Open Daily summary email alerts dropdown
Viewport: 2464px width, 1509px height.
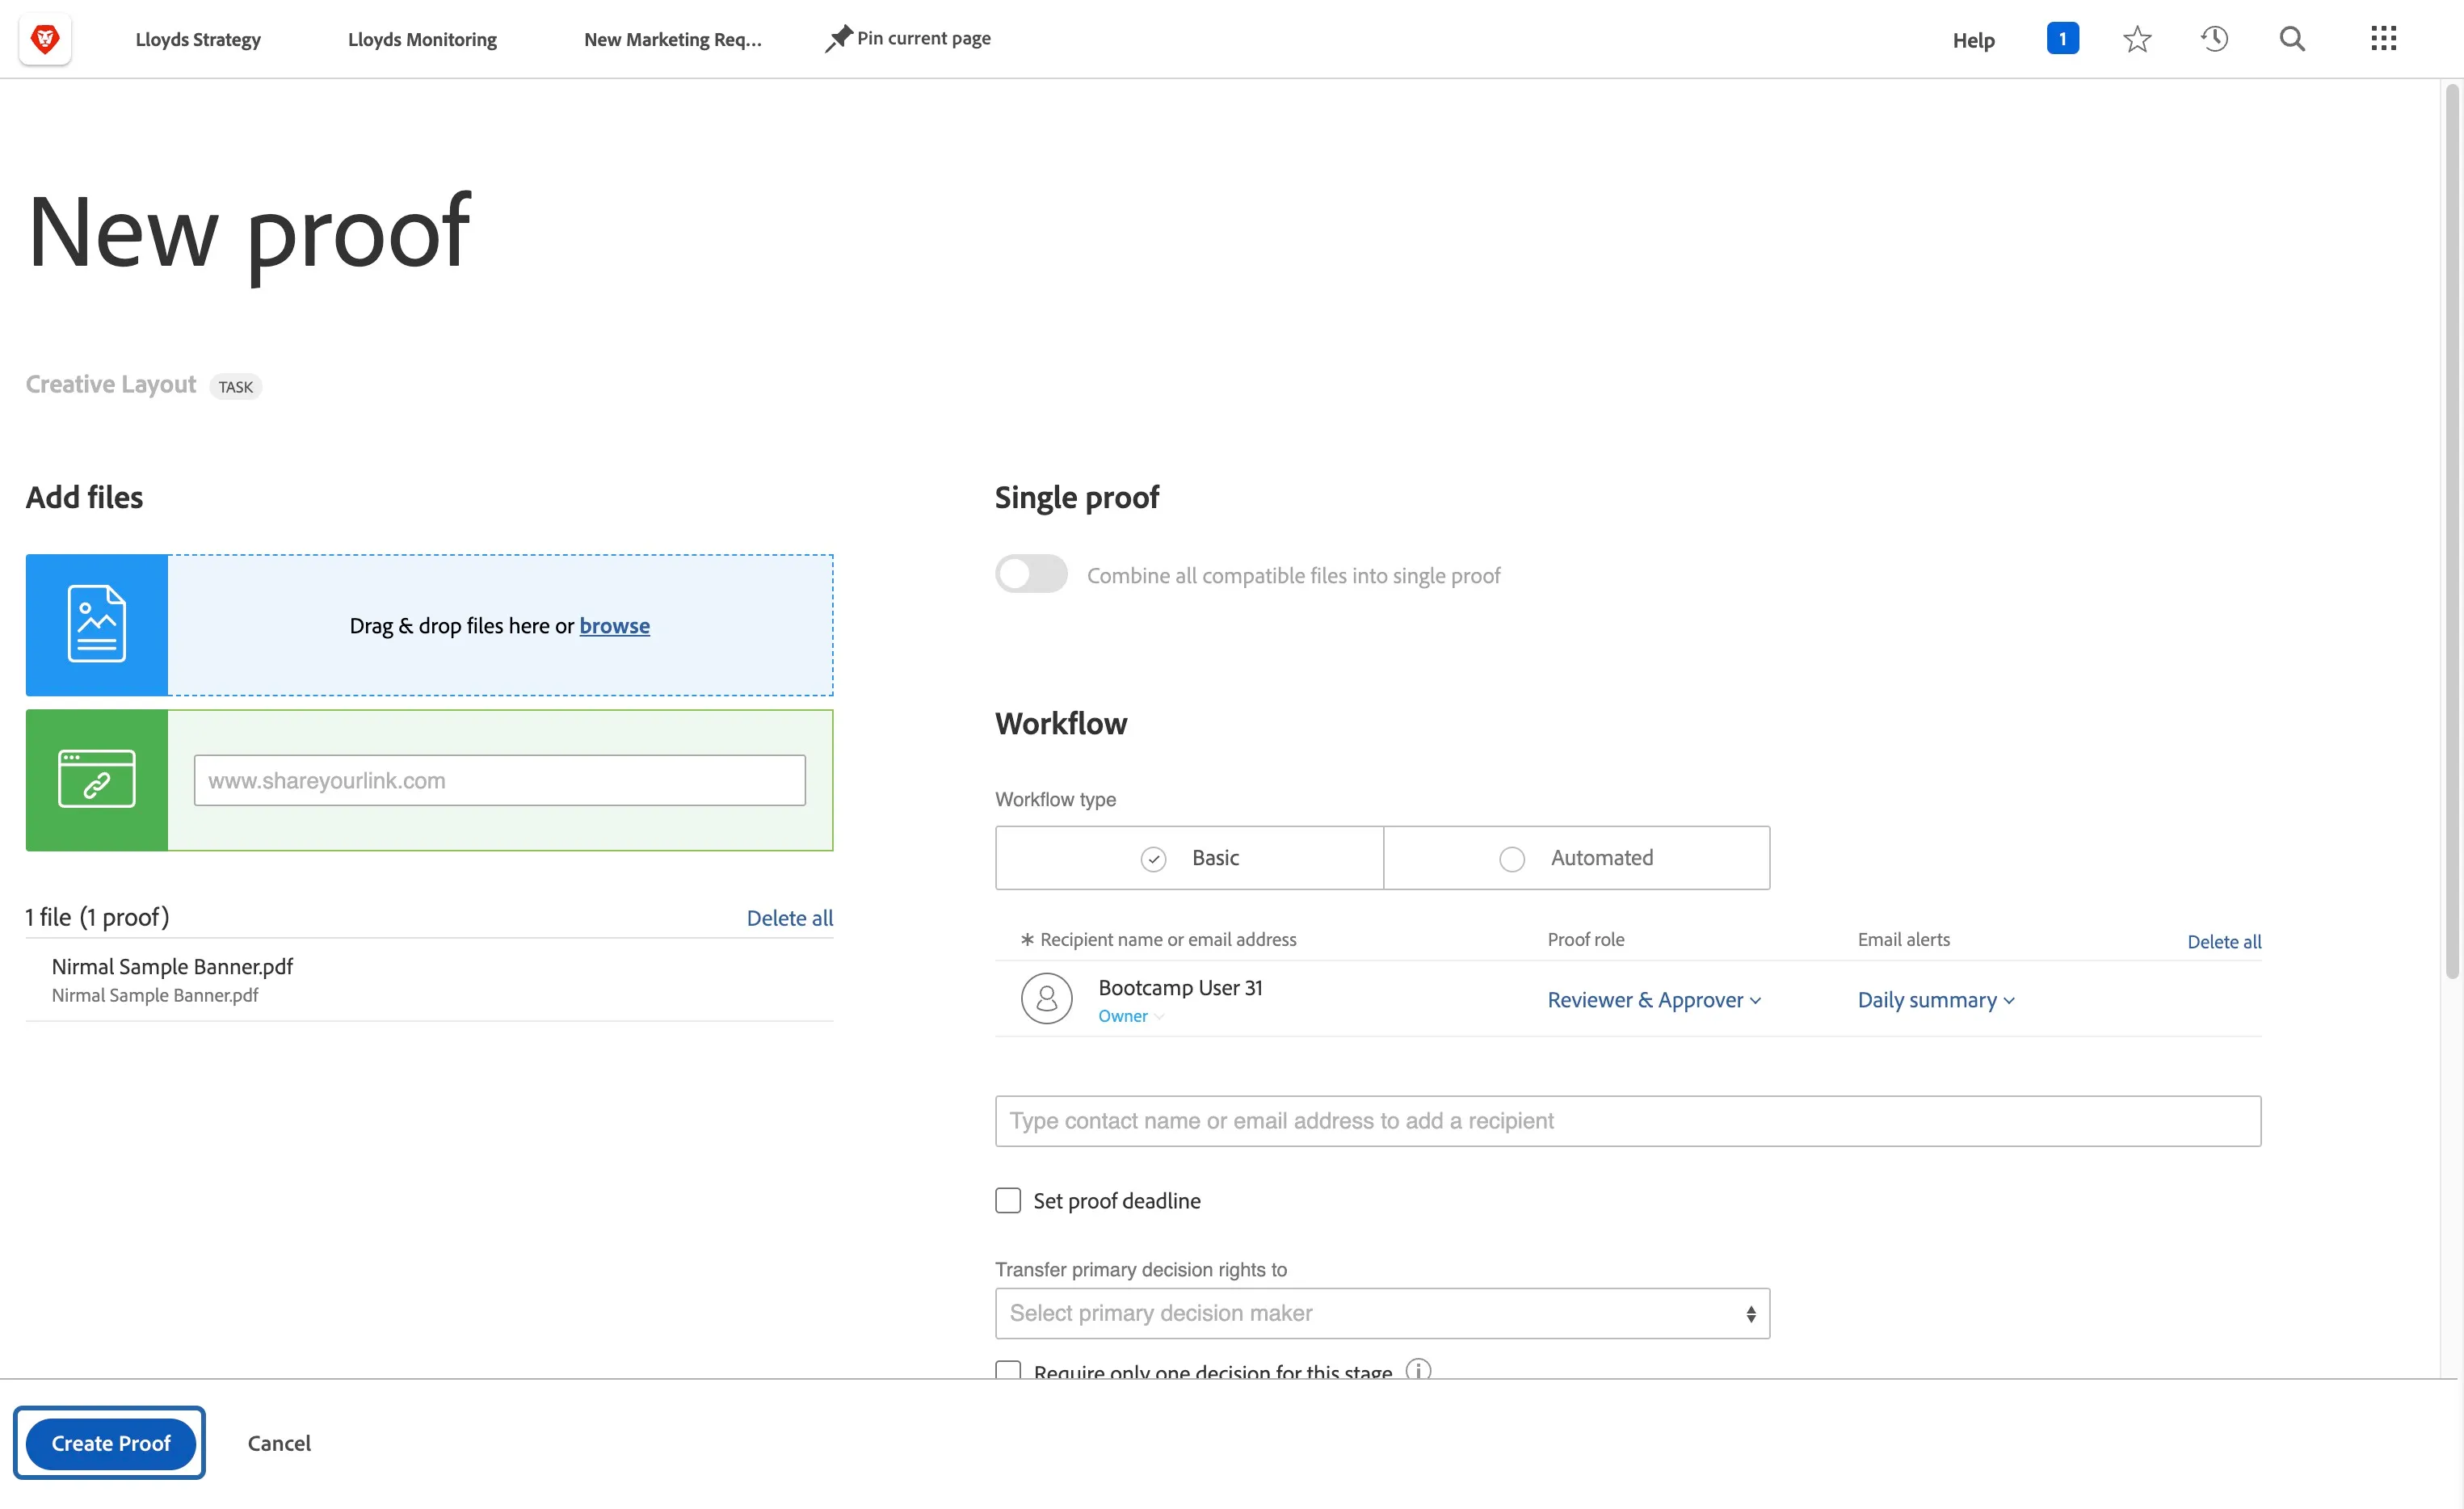click(1936, 1000)
